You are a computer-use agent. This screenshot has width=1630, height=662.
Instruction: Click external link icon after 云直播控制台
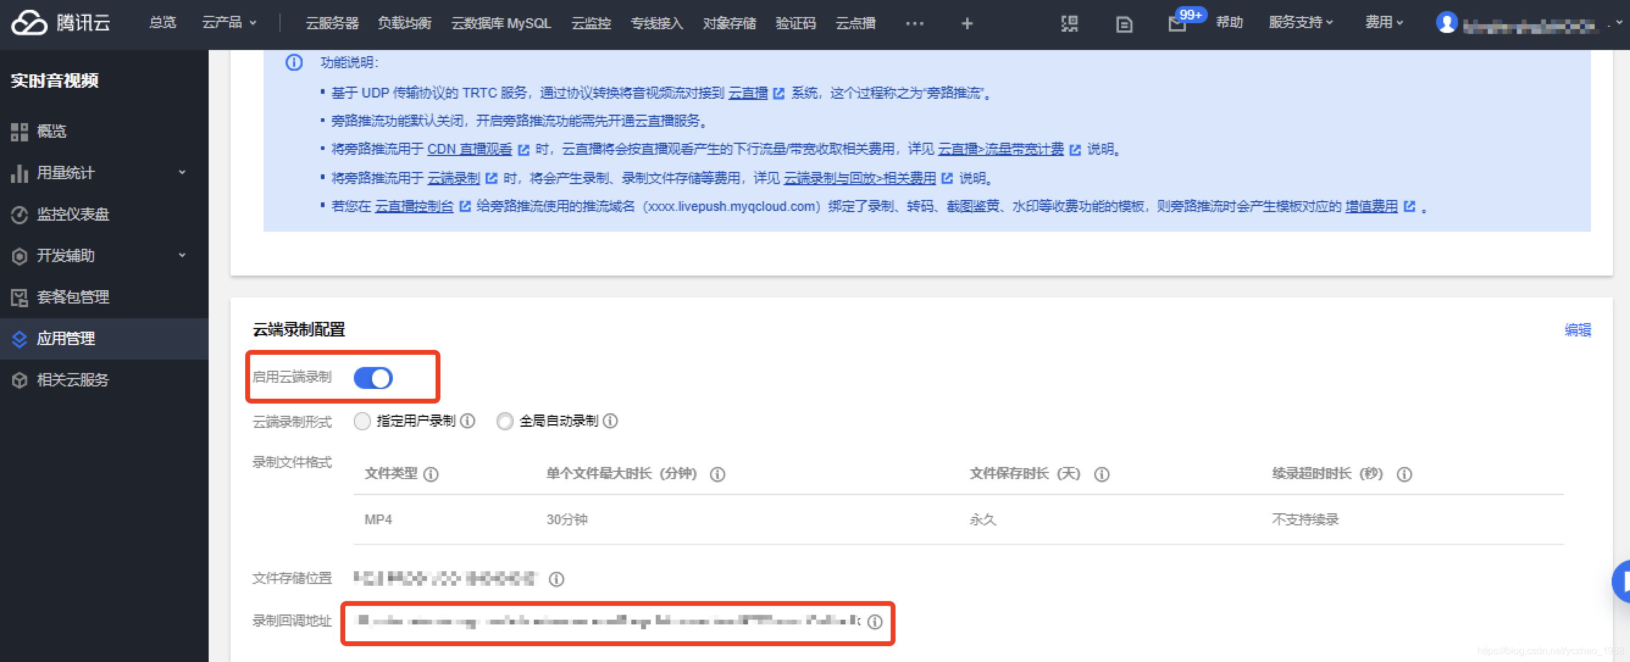pyautogui.click(x=464, y=207)
